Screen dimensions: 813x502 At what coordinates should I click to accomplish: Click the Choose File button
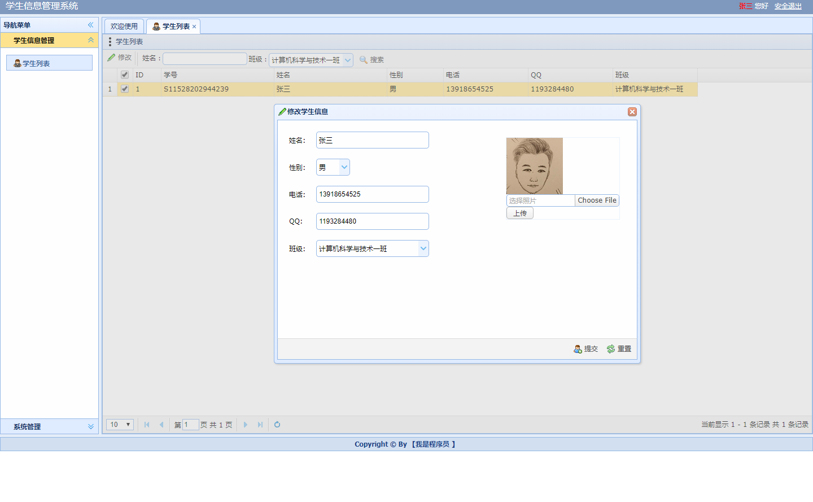pyautogui.click(x=597, y=200)
